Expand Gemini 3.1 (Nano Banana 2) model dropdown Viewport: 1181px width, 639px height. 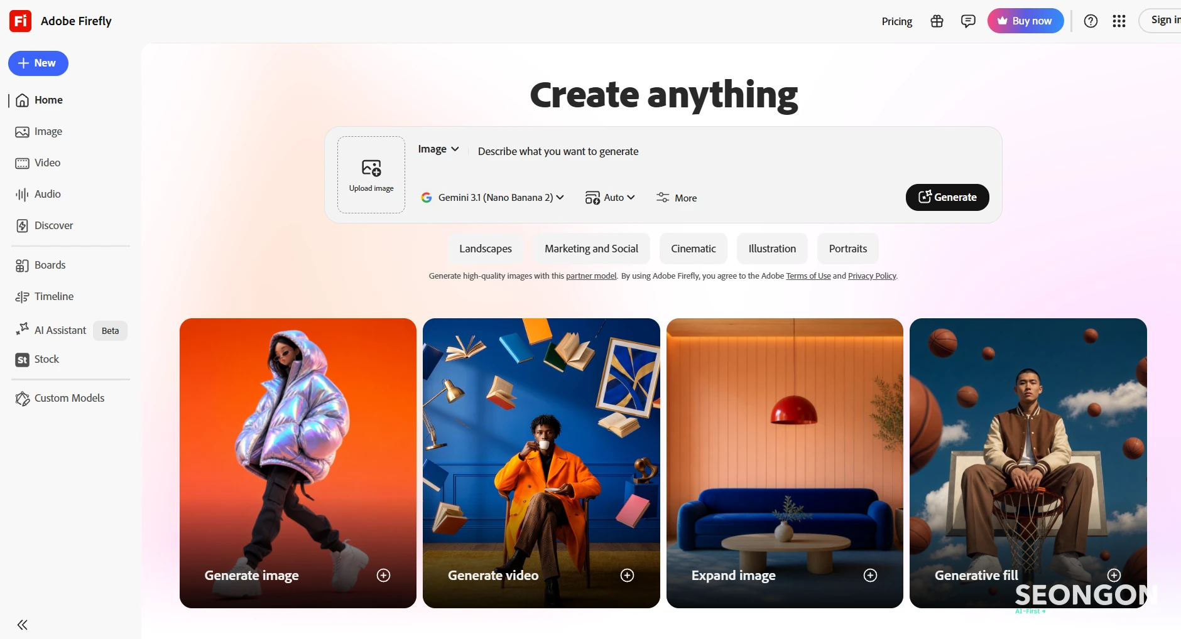(x=493, y=198)
